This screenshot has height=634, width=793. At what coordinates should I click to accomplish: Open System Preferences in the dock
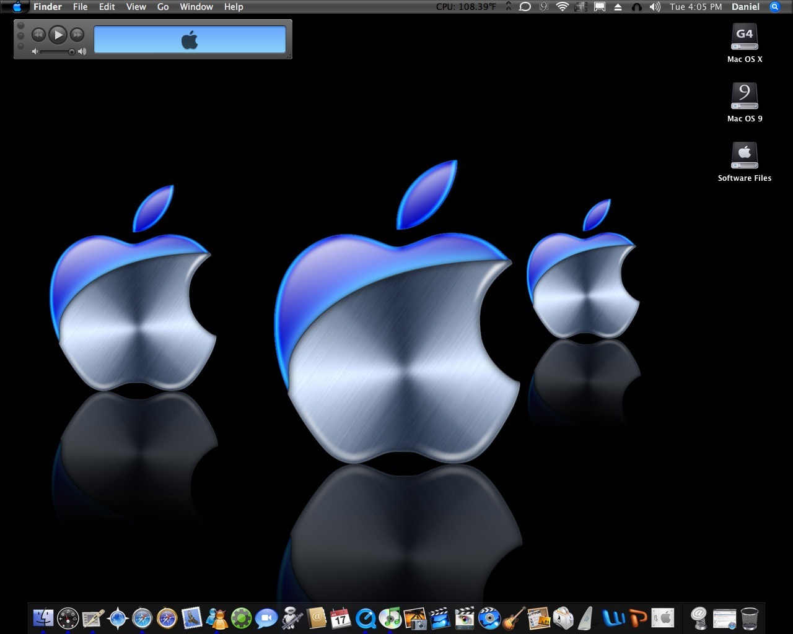663,617
